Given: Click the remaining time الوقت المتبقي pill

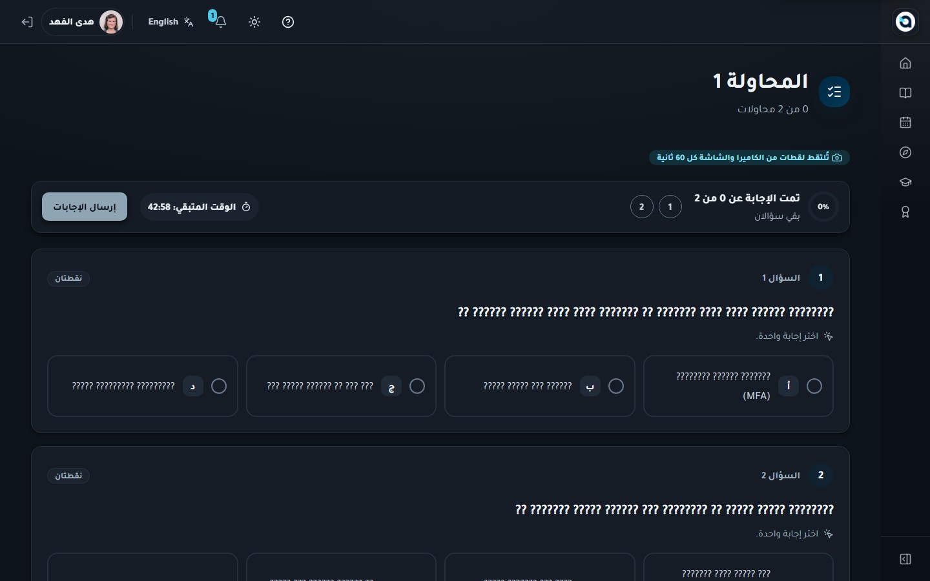Looking at the screenshot, I should 199,207.
